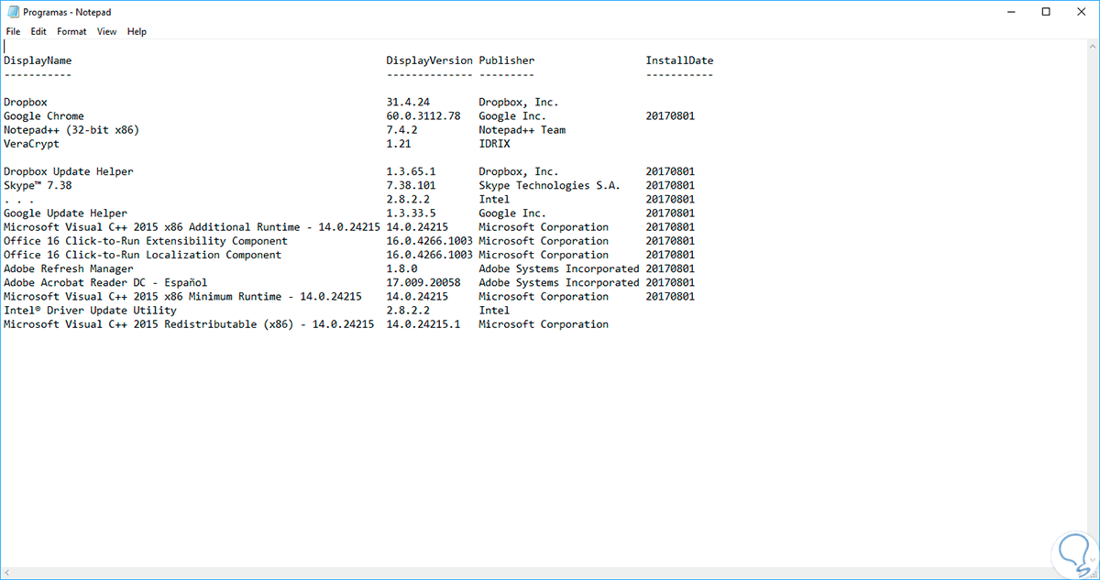The width and height of the screenshot is (1100, 580).
Task: Click the Skype™ 7.38 entry
Action: point(38,185)
